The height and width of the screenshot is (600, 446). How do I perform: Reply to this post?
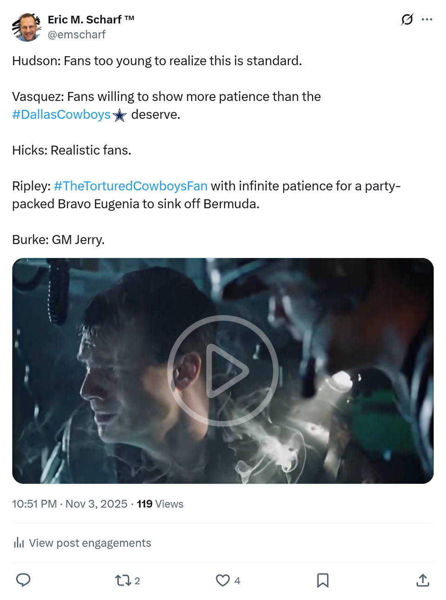(x=23, y=580)
